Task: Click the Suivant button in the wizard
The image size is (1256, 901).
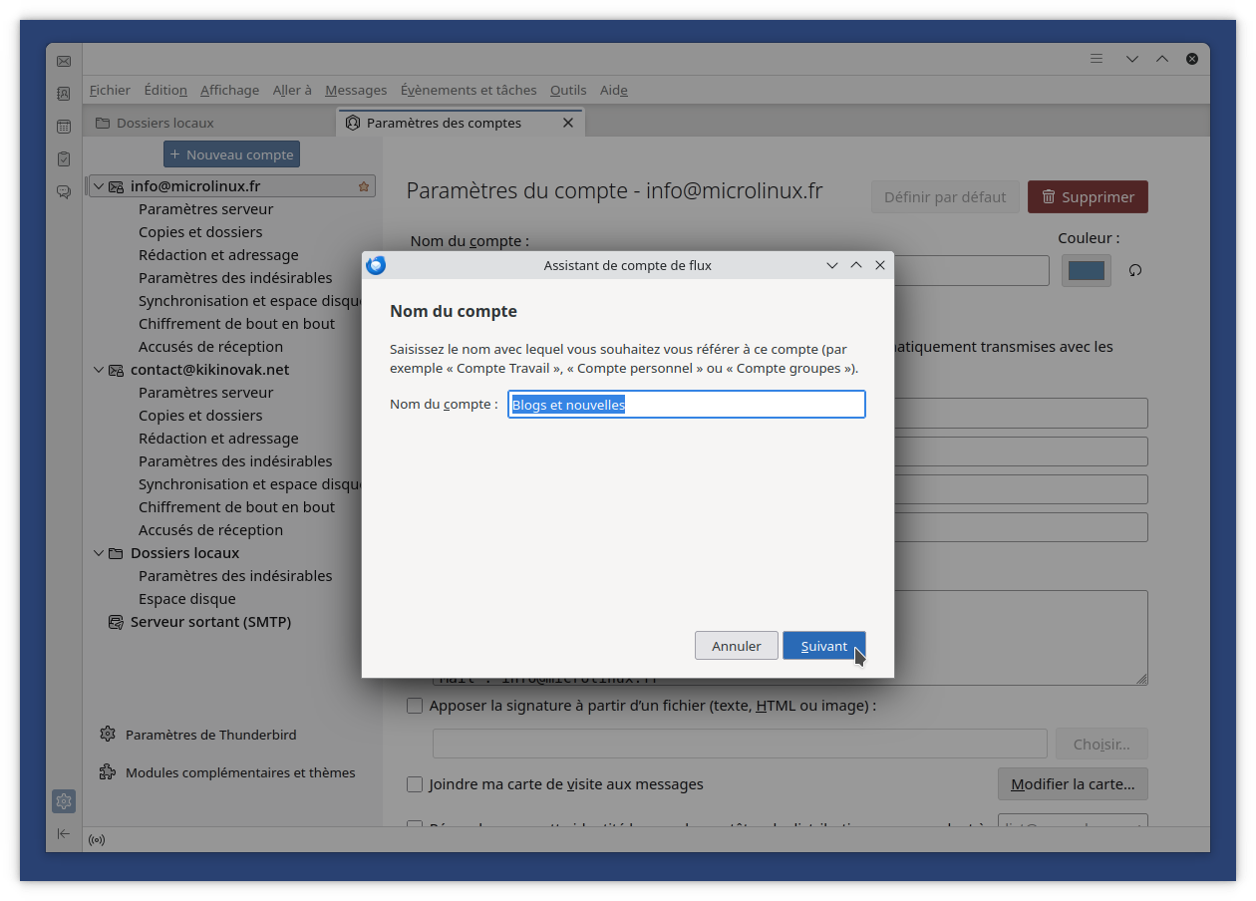Action: [x=823, y=646]
